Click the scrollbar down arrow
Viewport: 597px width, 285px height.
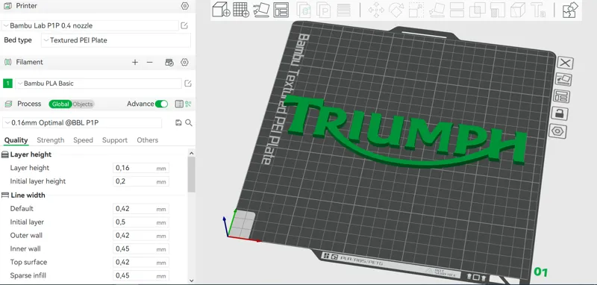(192, 281)
